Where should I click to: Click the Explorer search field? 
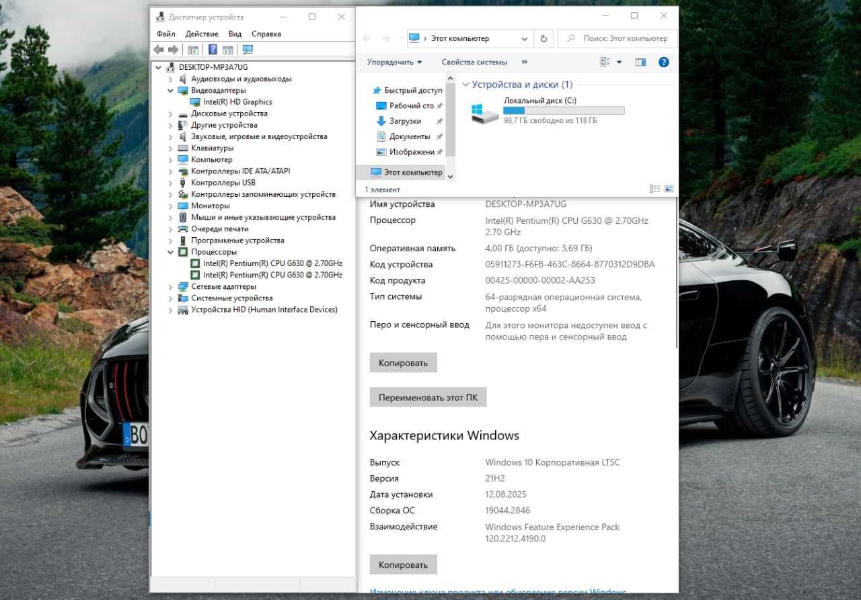coord(617,38)
